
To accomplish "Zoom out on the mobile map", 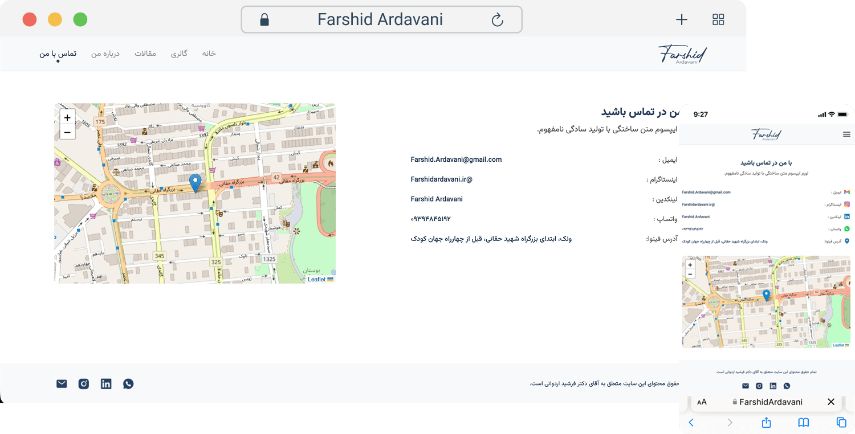I will pos(690,273).
